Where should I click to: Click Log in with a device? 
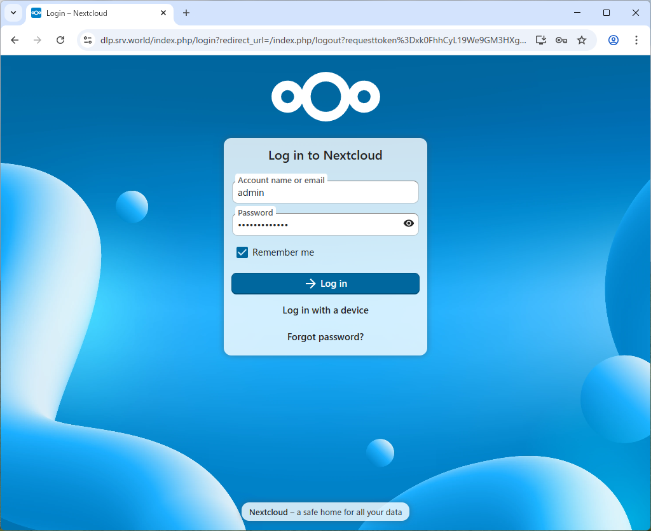click(x=325, y=310)
